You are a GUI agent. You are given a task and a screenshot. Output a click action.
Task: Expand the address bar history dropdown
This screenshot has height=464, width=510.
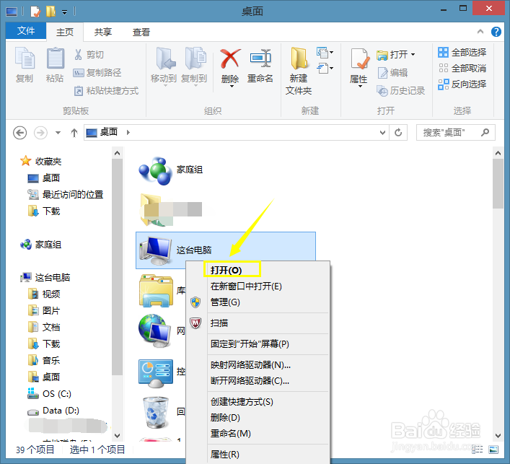tap(383, 133)
